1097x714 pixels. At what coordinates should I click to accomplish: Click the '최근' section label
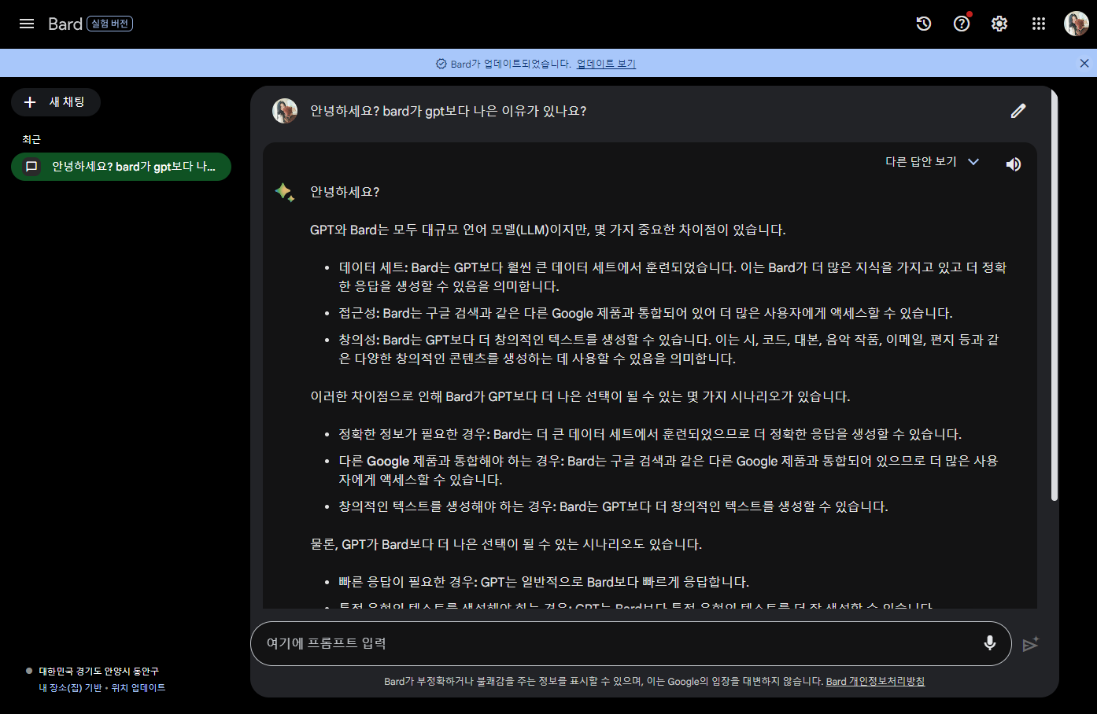[x=31, y=139]
